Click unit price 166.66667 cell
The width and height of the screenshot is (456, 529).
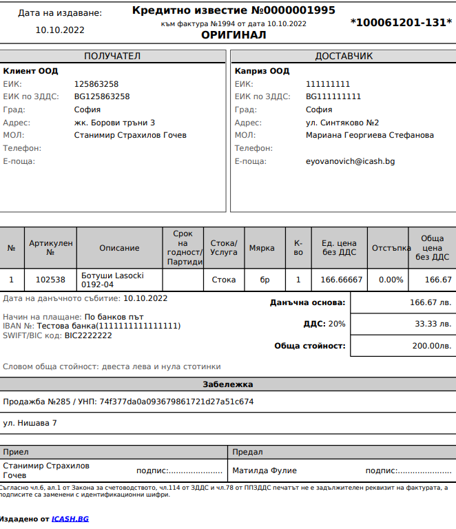tap(341, 280)
